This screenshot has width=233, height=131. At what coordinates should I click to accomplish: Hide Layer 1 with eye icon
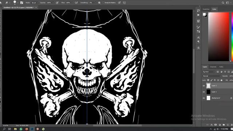pos(204,92)
